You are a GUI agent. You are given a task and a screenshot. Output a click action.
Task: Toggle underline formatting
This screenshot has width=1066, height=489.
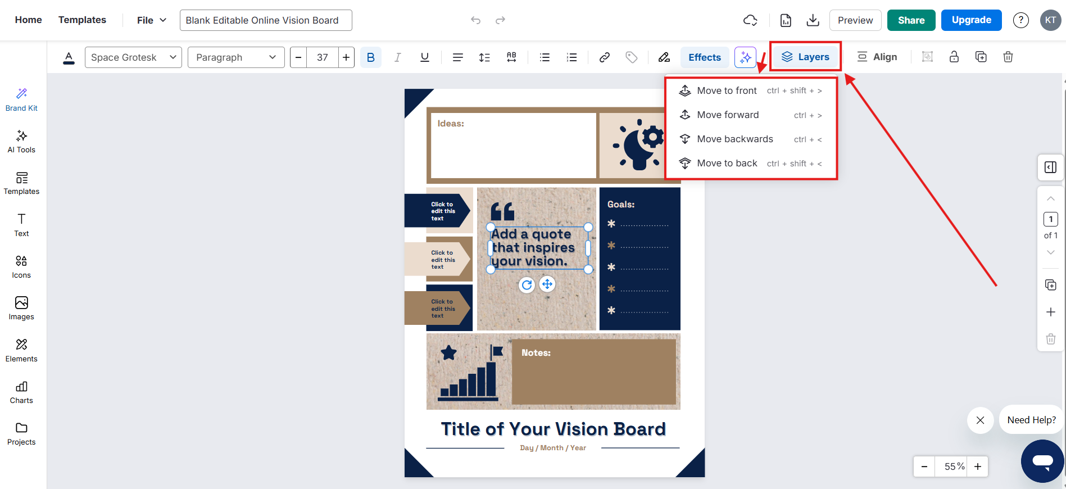click(424, 57)
